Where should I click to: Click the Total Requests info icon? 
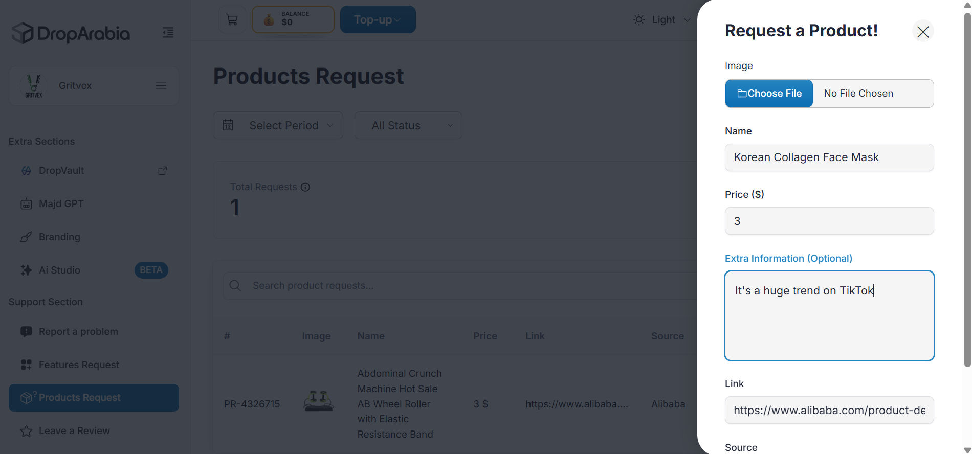click(305, 187)
